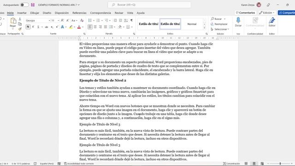Viewport: 295px width, 166px height.
Task: Toggle italic K formatting
Action: click(33, 27)
